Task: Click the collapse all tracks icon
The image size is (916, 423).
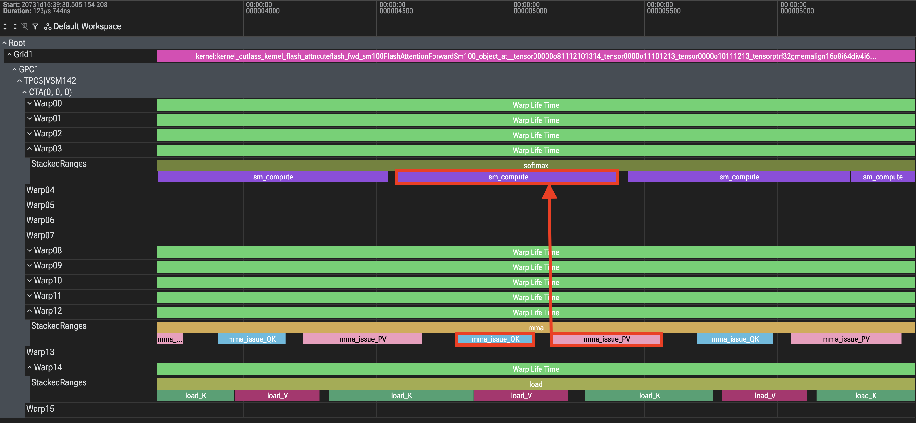Action: tap(15, 26)
